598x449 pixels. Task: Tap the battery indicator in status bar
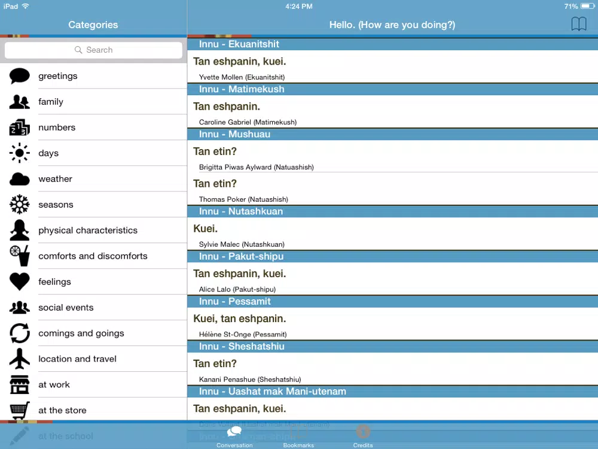[x=587, y=6]
